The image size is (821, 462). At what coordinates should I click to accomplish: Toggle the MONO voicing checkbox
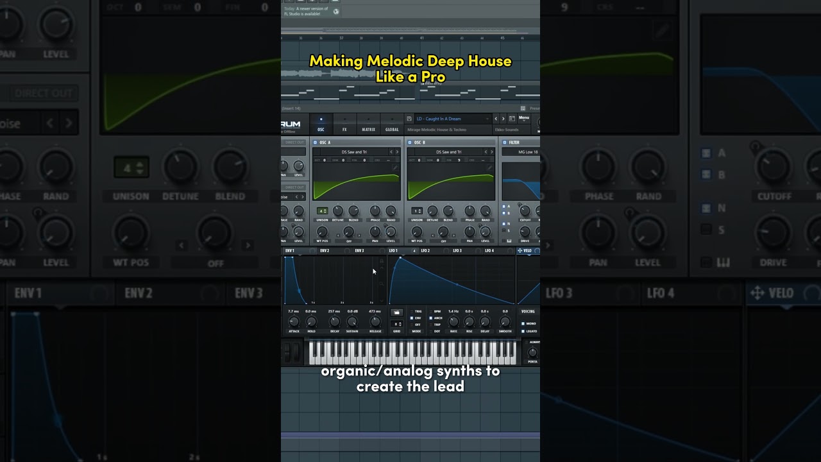[523, 323]
